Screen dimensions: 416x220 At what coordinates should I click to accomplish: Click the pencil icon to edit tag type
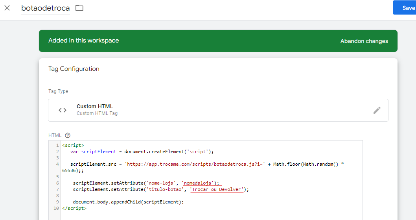pyautogui.click(x=377, y=110)
